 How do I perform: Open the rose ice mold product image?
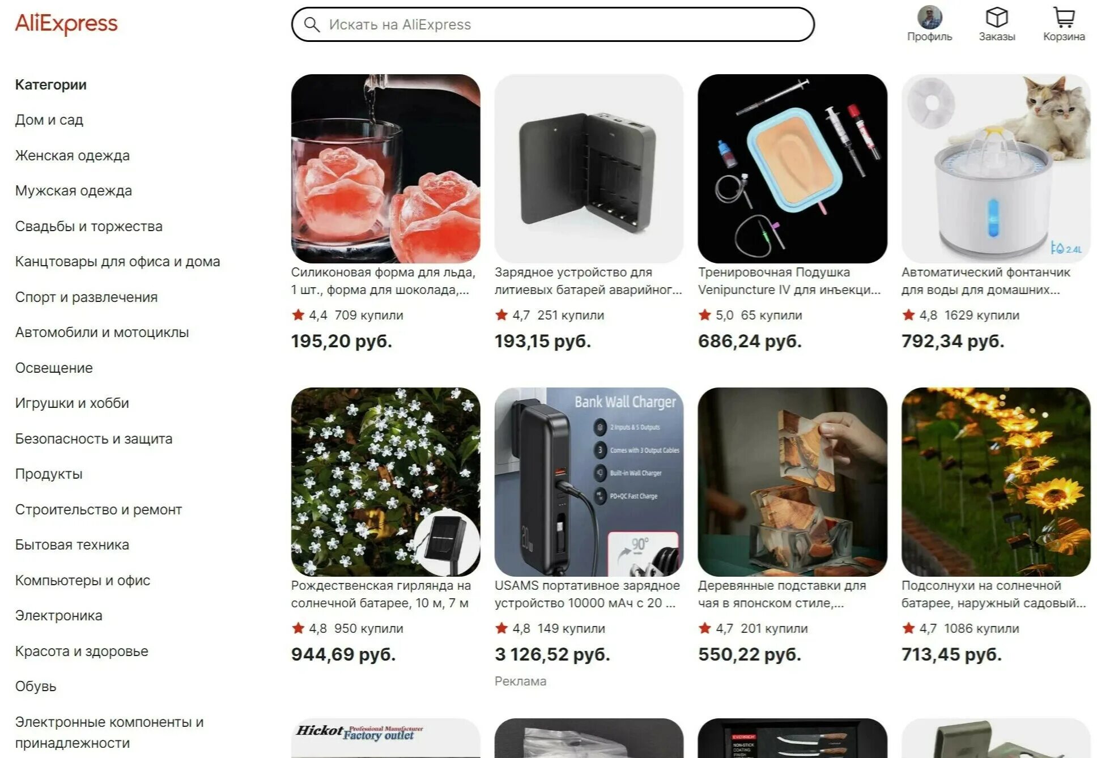pos(386,169)
